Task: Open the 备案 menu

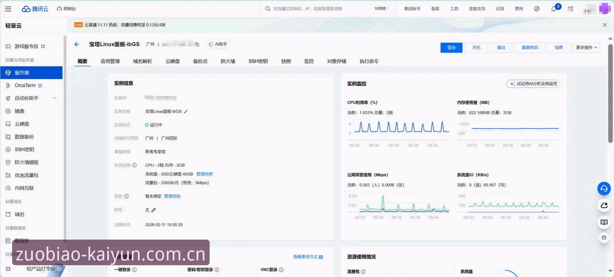Action: pyautogui.click(x=435, y=9)
